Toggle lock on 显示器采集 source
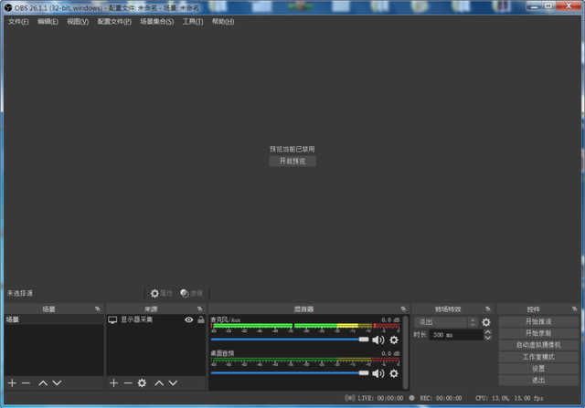The image size is (585, 408). [x=201, y=319]
